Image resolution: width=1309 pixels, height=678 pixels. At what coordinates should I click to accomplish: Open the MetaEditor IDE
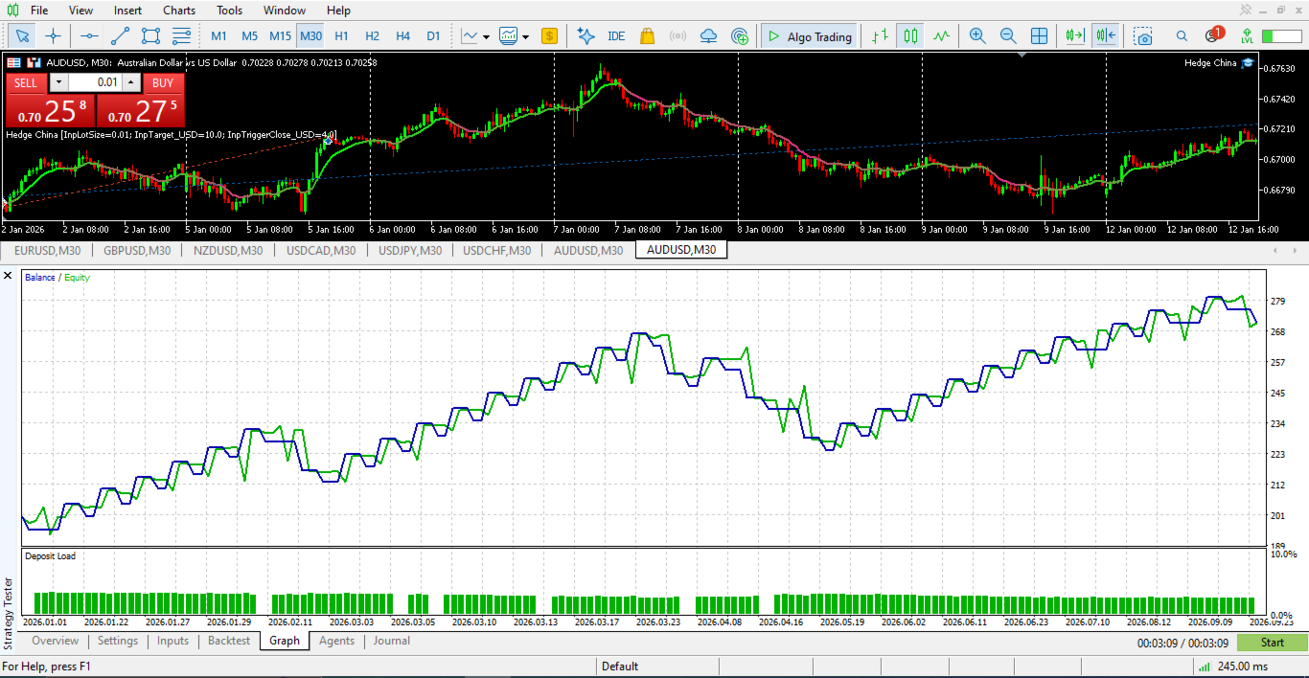tap(616, 36)
